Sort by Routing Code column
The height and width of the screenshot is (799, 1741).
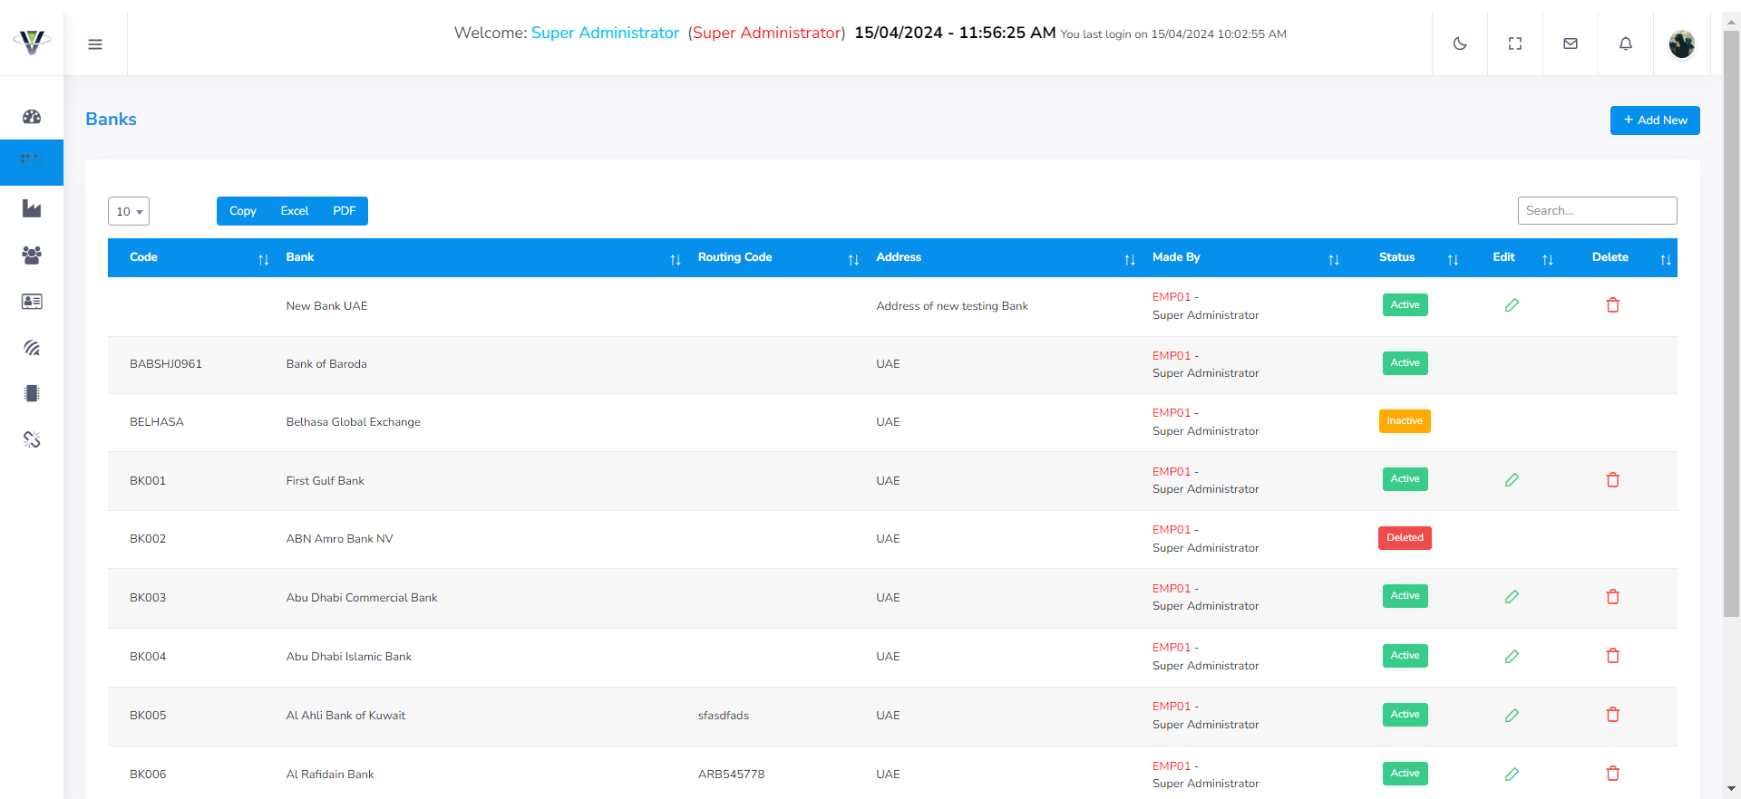[x=778, y=257]
